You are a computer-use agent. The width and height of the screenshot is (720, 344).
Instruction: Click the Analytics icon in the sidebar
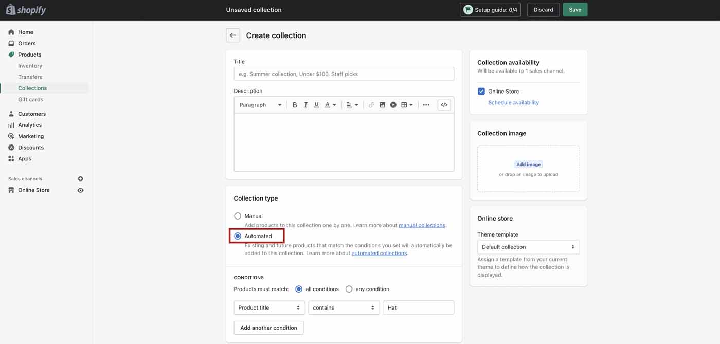[x=11, y=125]
